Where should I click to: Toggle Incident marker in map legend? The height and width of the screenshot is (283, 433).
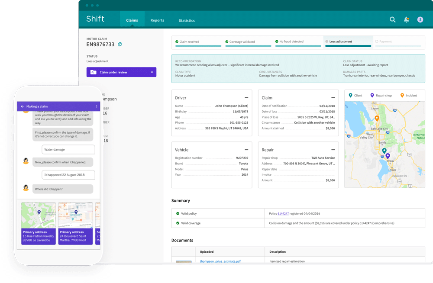(x=409, y=96)
